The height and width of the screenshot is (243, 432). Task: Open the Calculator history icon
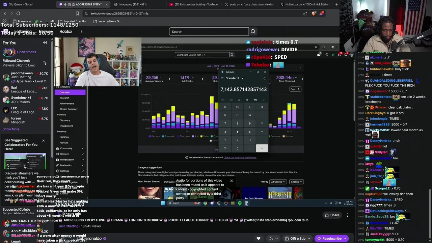(265, 78)
